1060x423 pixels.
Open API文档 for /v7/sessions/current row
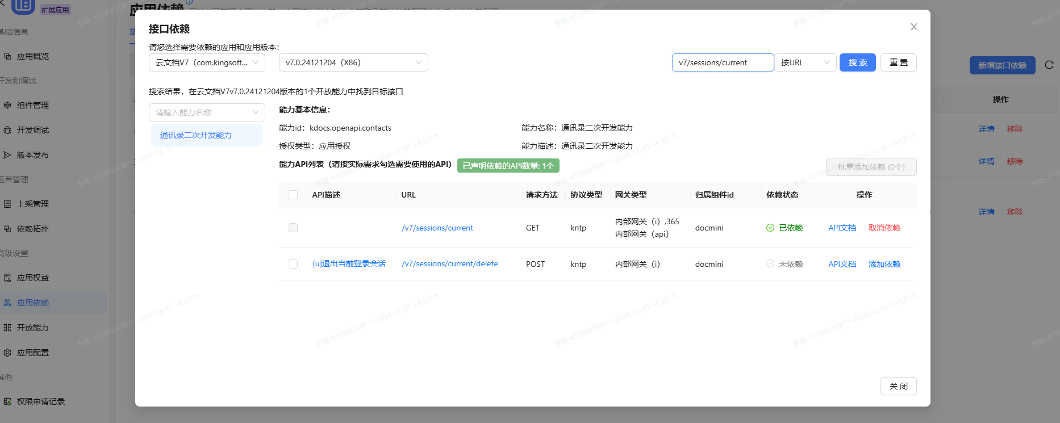click(842, 228)
